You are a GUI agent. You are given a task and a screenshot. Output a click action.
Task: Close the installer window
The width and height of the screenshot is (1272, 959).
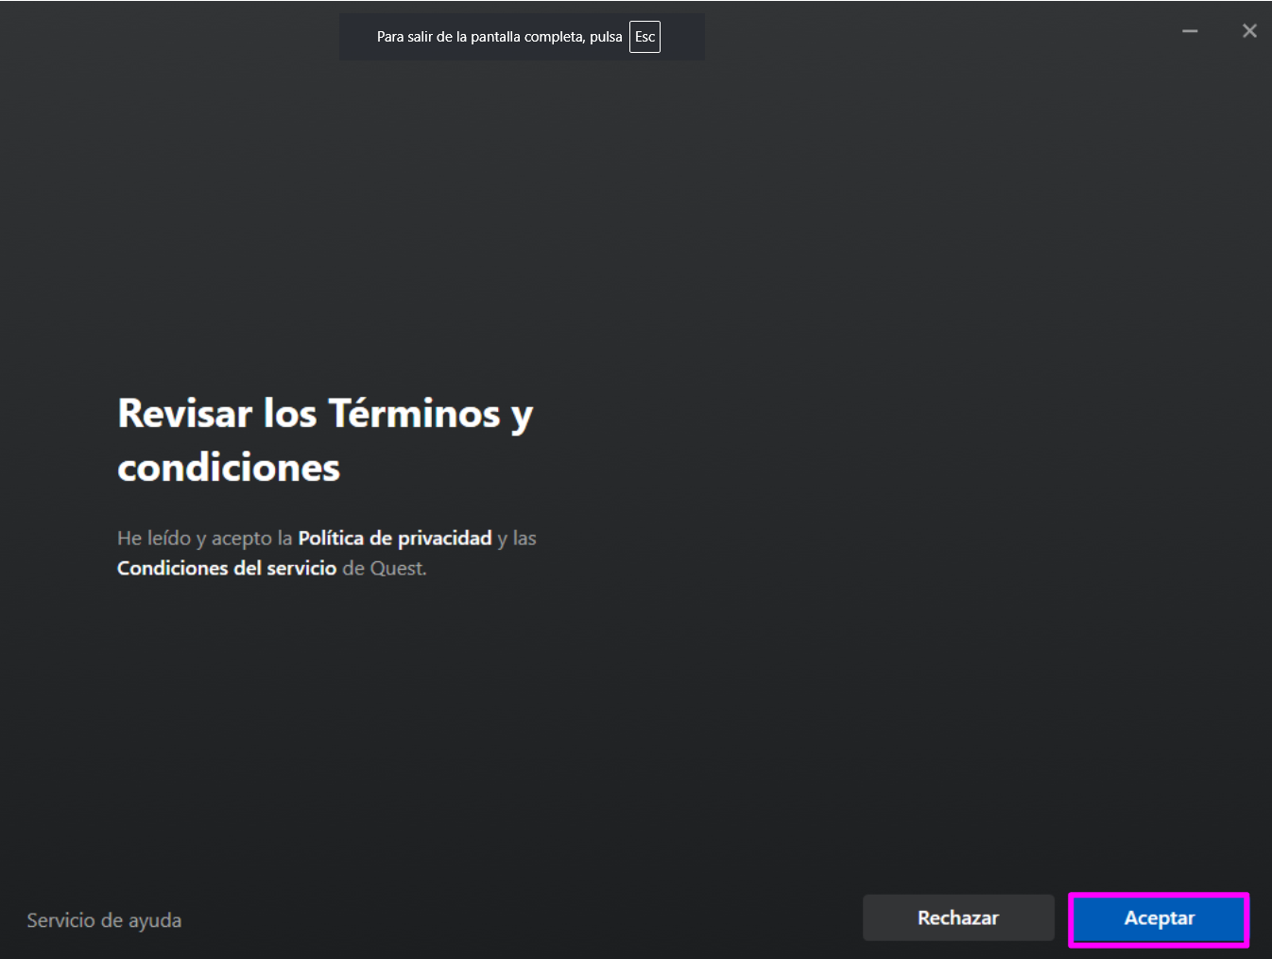click(1249, 31)
